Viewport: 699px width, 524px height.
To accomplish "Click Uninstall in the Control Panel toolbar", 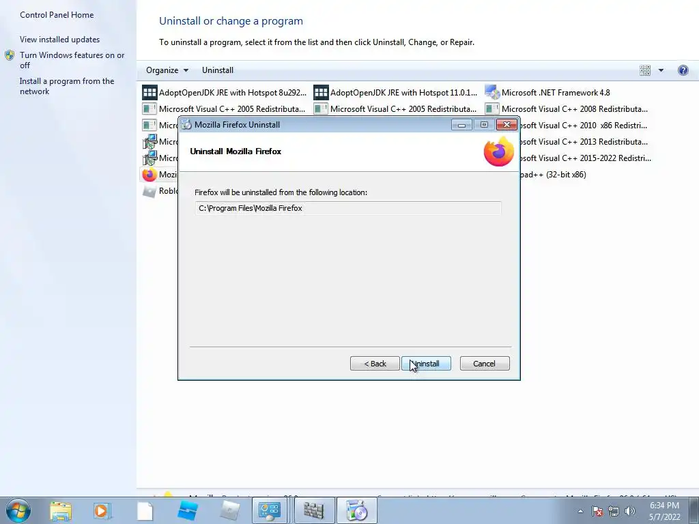I will click(218, 70).
